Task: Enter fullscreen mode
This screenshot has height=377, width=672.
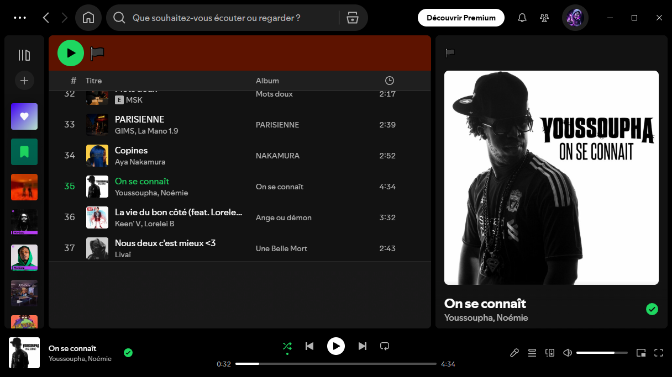Action: (x=659, y=352)
